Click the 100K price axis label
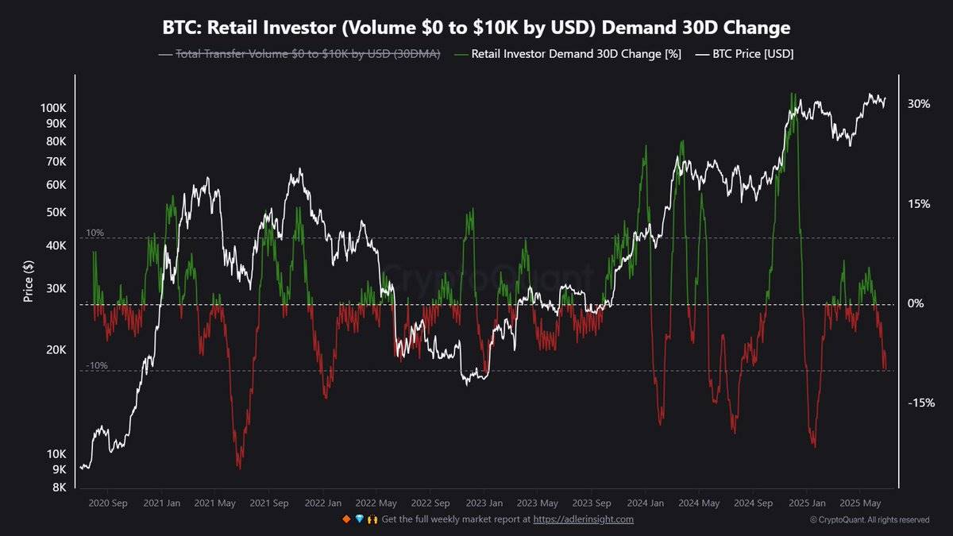The height and width of the screenshot is (536, 953). tap(53, 108)
